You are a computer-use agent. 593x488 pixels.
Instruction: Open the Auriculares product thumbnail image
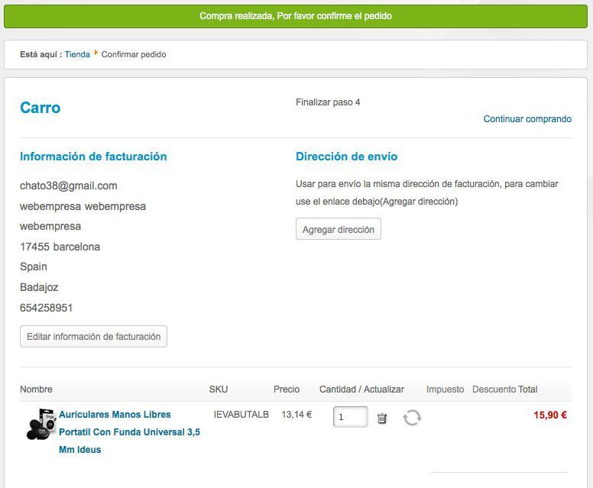41,424
